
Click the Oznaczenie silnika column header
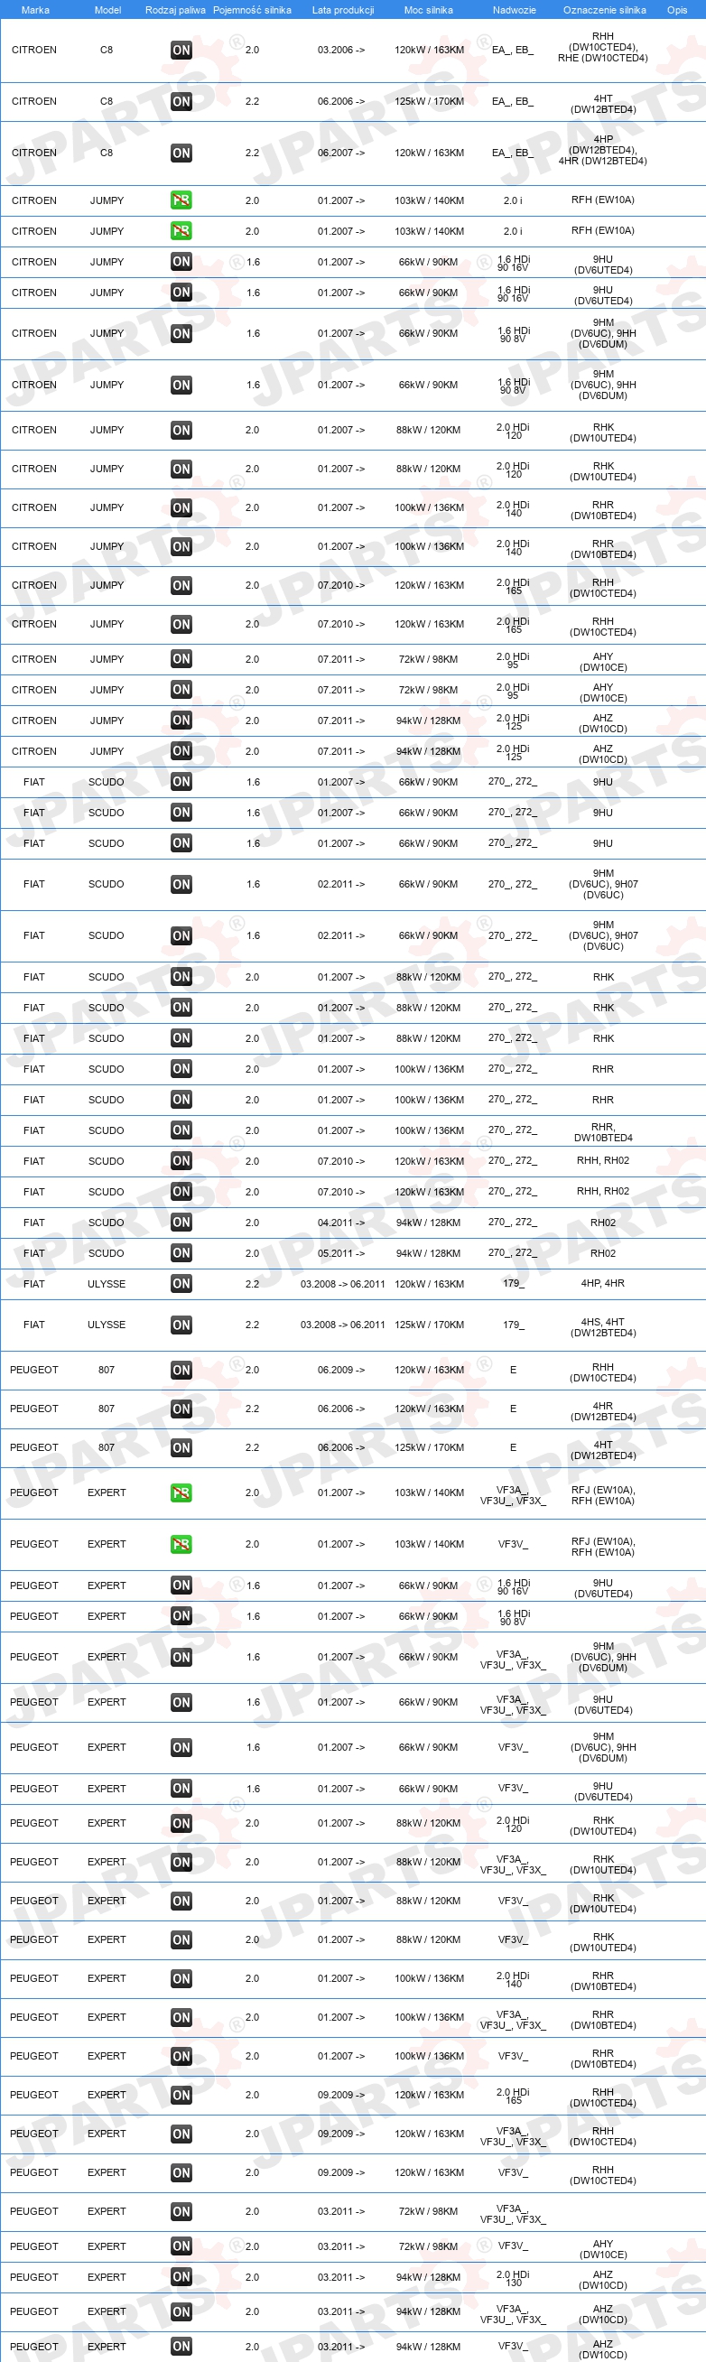coord(604,10)
